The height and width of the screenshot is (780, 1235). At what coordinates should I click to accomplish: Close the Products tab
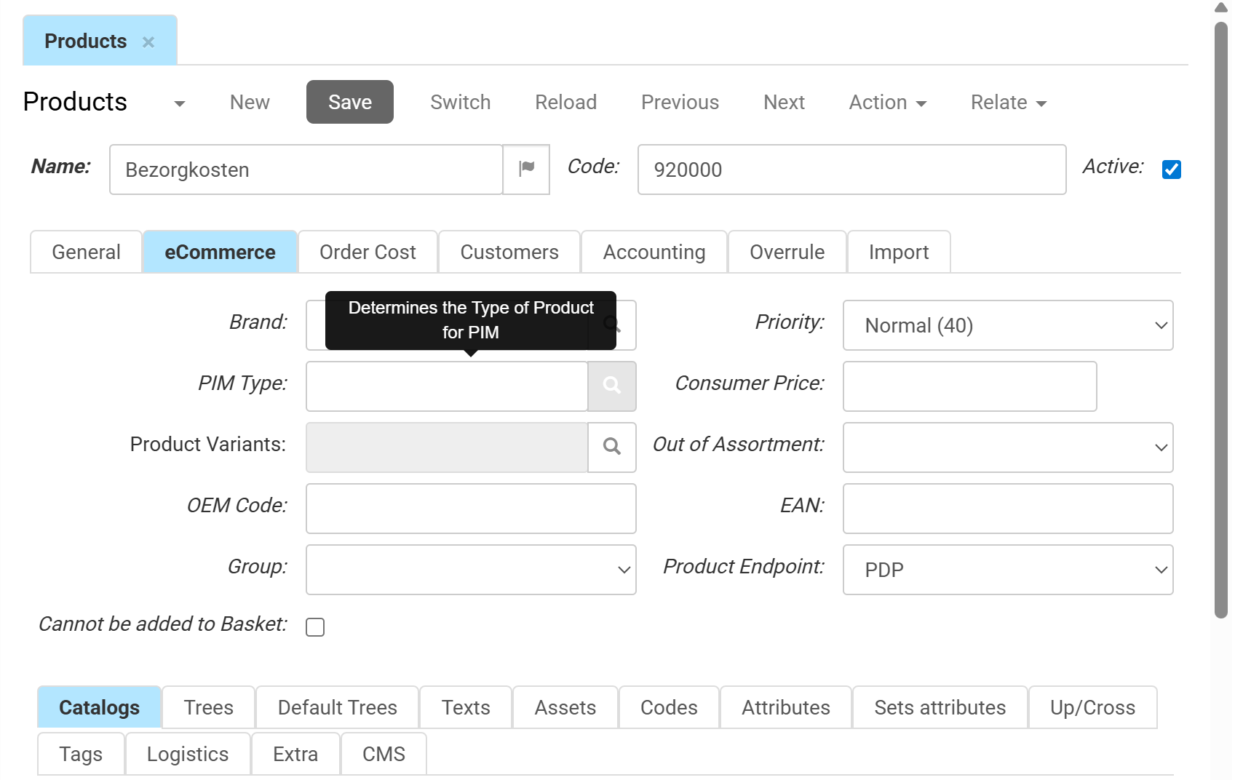[x=148, y=41]
